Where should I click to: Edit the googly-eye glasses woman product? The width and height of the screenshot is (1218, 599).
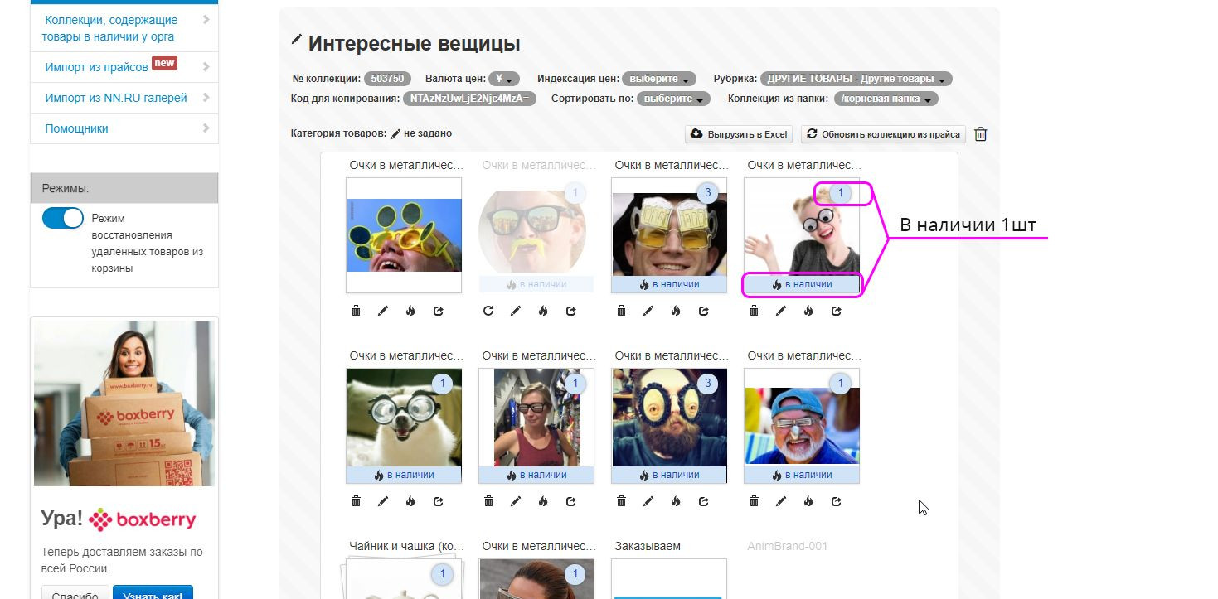point(781,311)
